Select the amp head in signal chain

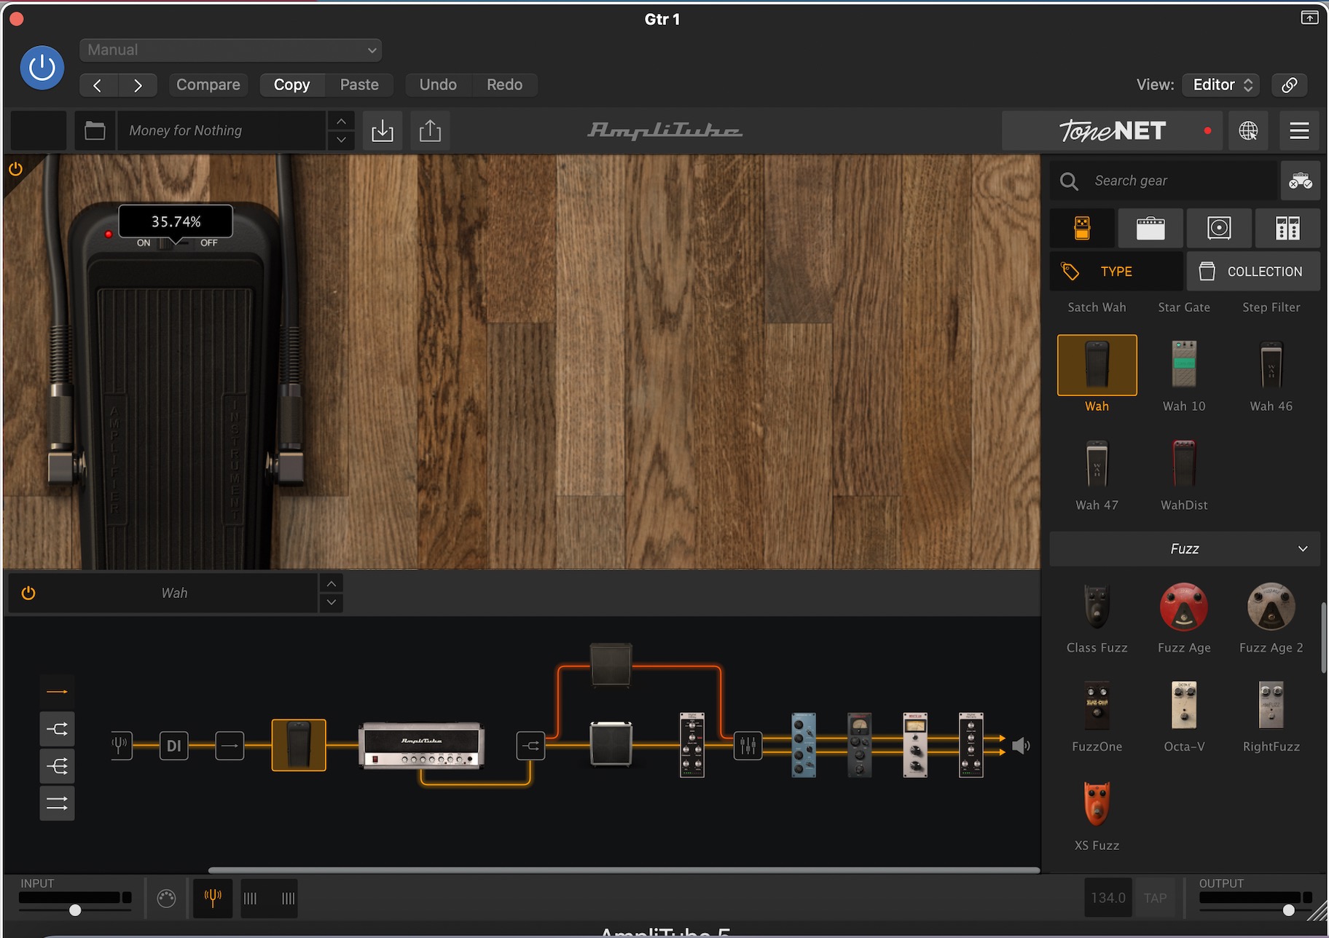(422, 746)
